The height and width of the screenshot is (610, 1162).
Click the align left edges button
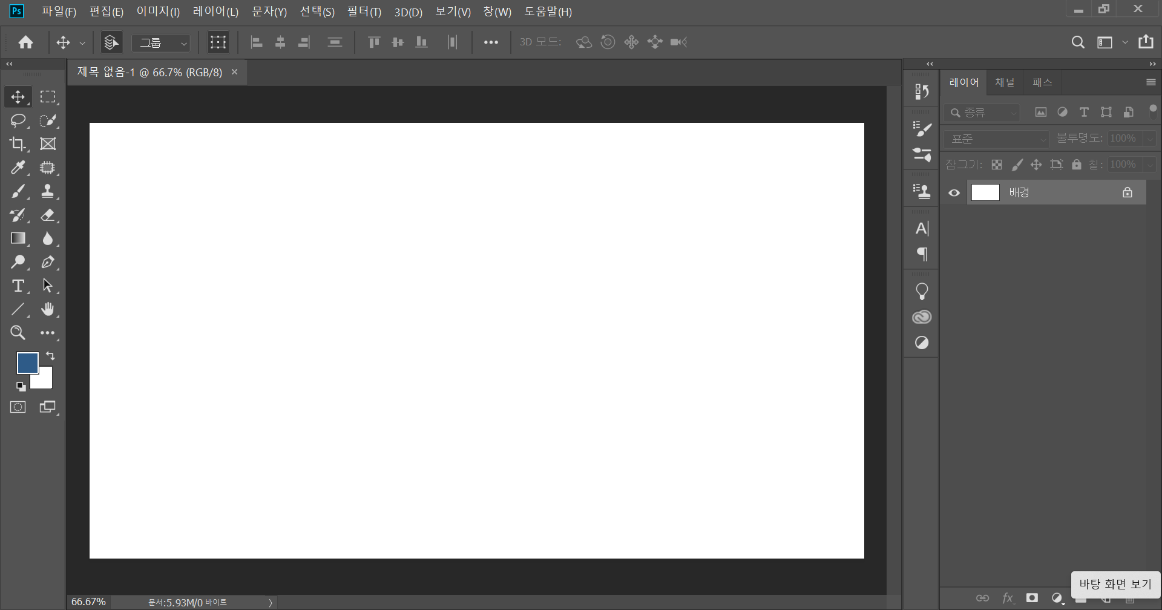[x=257, y=42]
